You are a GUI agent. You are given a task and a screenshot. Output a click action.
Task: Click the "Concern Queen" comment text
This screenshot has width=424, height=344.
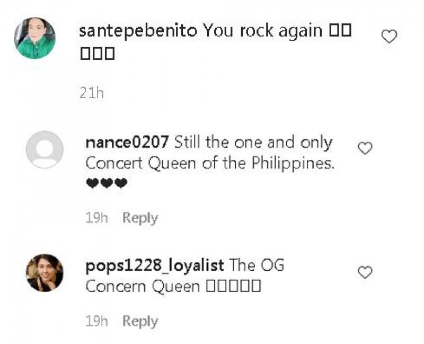click(x=143, y=287)
